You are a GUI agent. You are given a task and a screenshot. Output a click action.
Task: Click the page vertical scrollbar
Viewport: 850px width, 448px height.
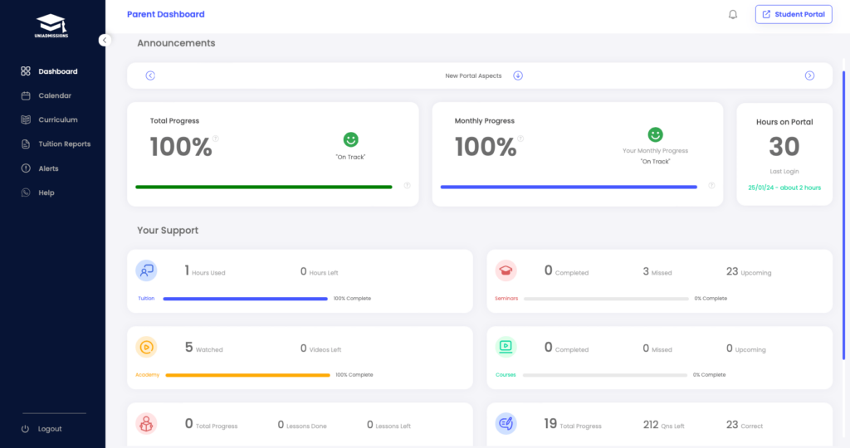point(843,216)
